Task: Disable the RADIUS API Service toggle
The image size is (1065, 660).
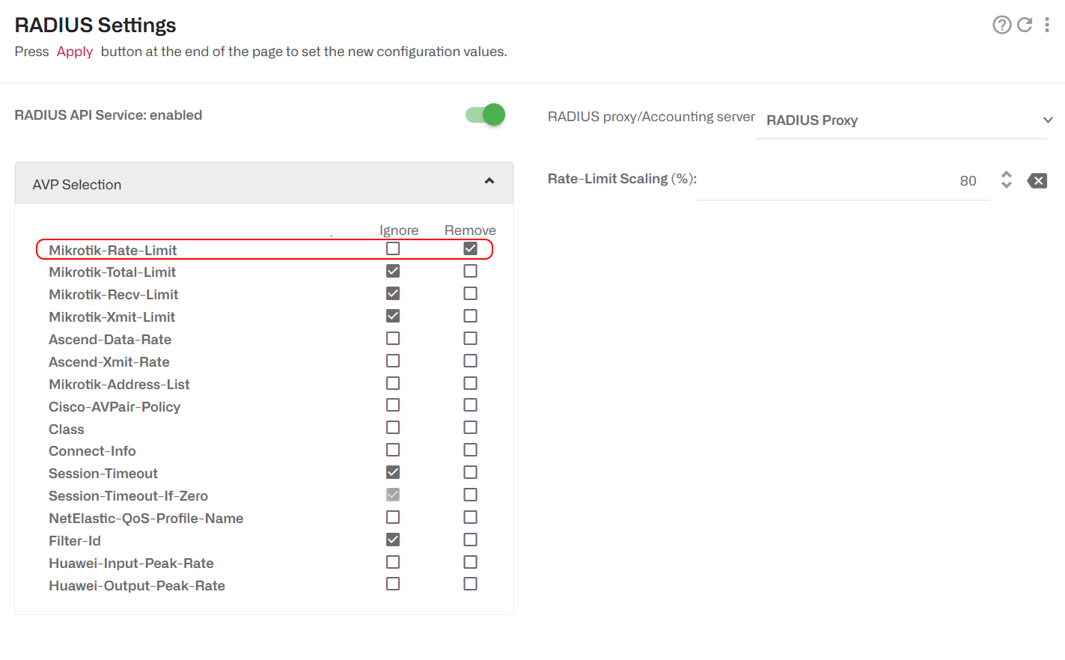Action: pyautogui.click(x=485, y=114)
